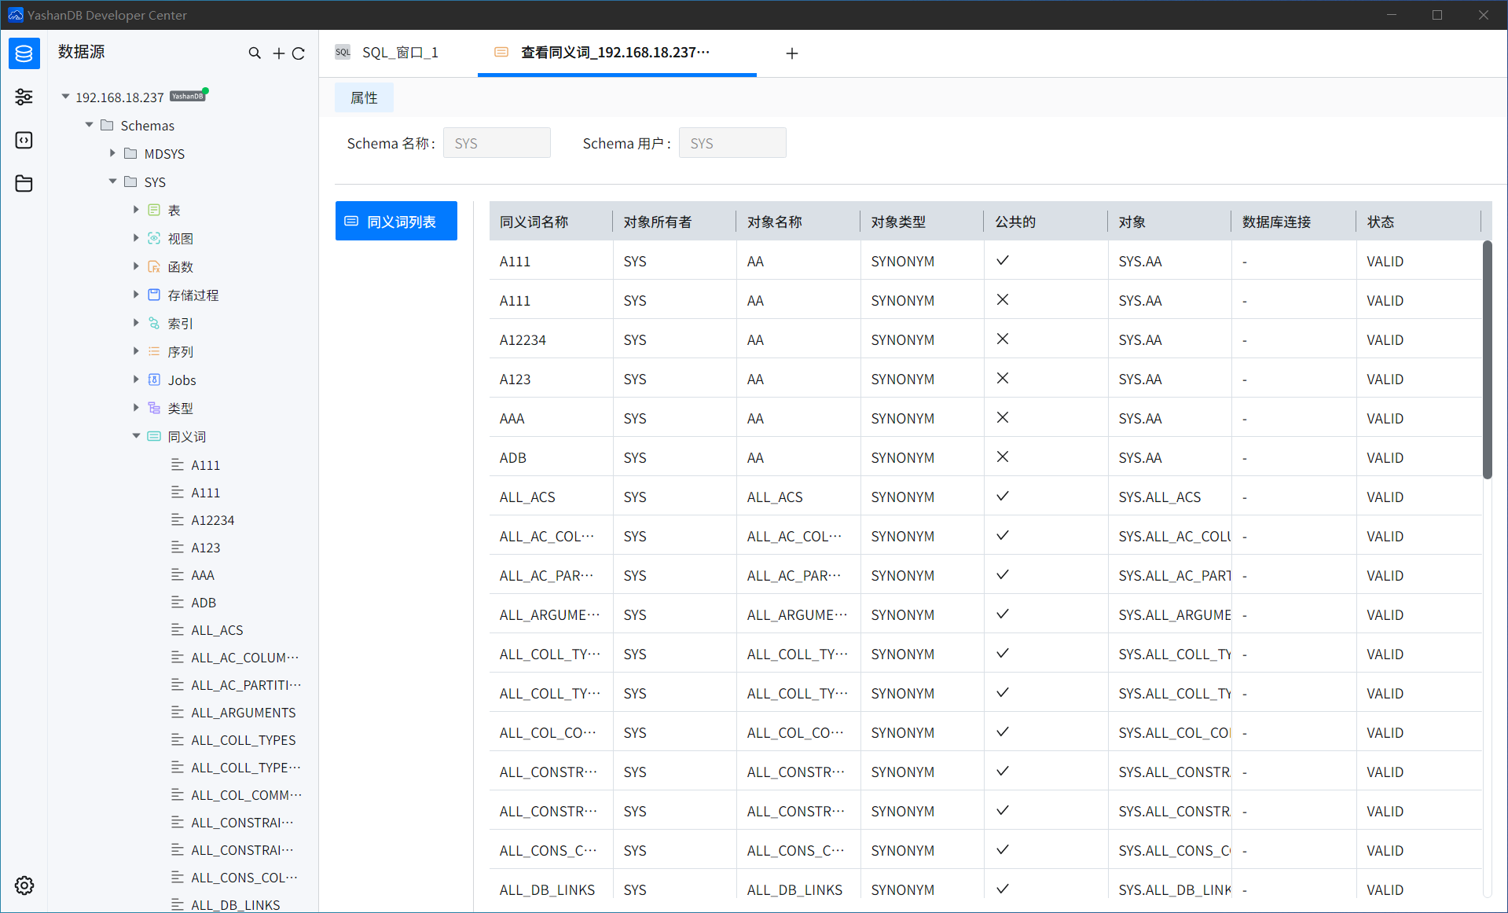
Task: Select the Jobs node icon
Action: pos(154,379)
